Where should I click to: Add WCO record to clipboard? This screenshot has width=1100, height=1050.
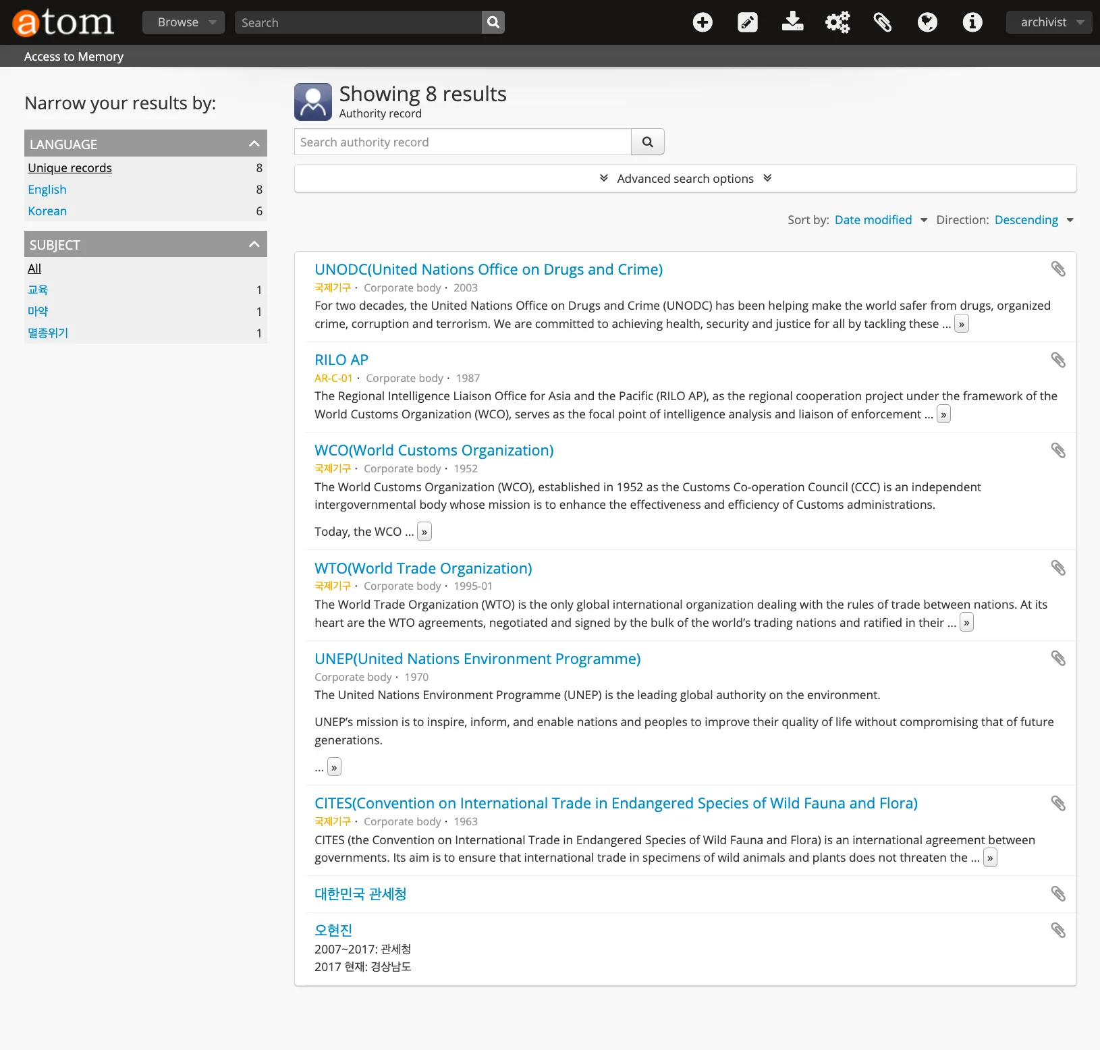pyautogui.click(x=1058, y=450)
